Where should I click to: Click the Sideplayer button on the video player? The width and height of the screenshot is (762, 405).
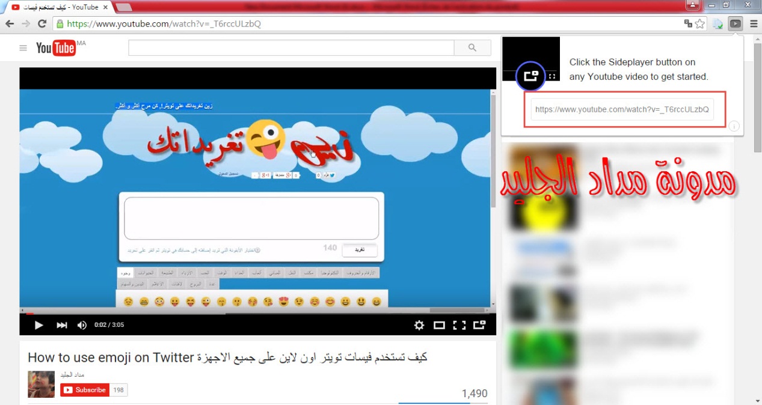479,325
